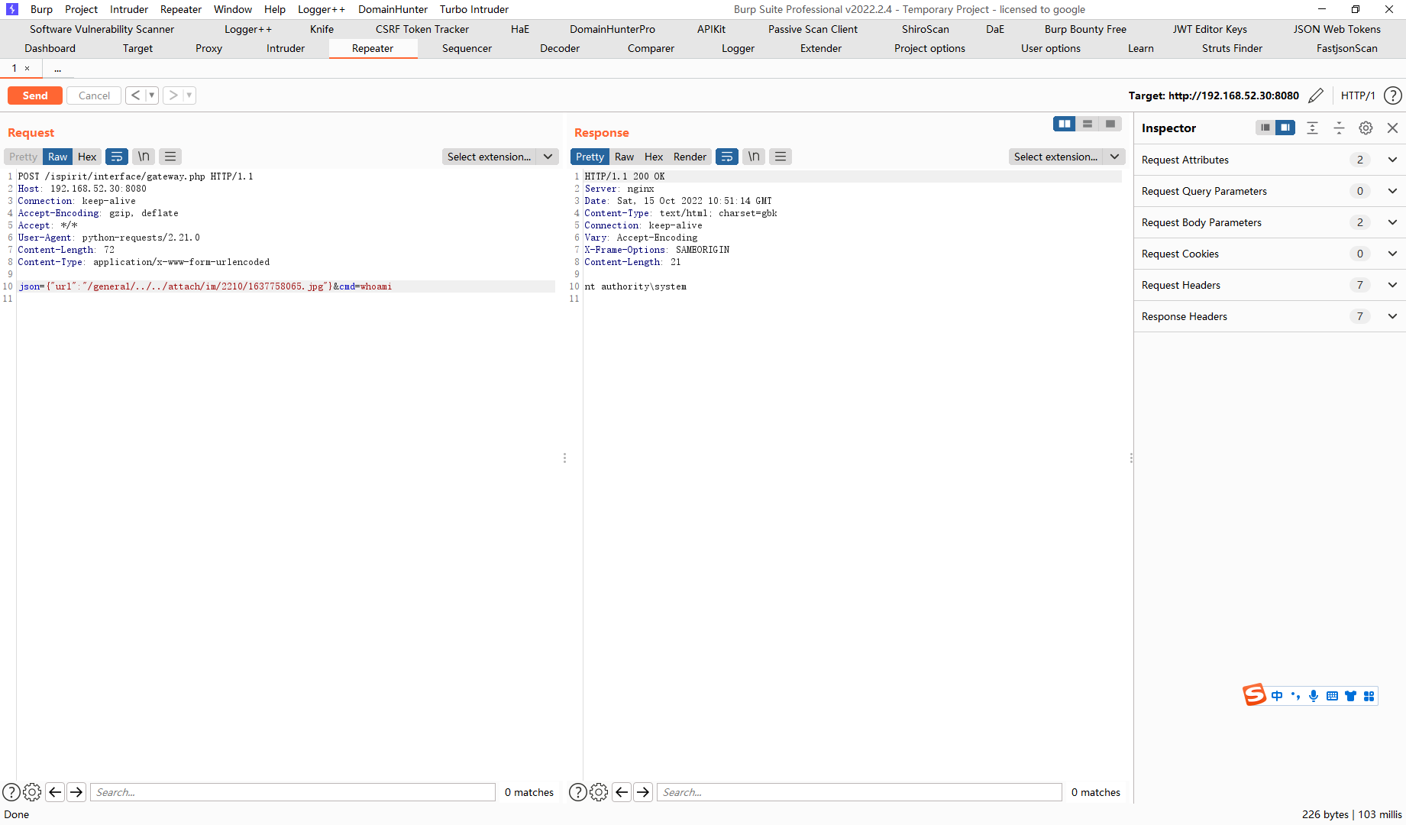Viewport: 1406px width, 825px height.
Task: Collapse all Inspector sections icon
Action: coord(1339,128)
